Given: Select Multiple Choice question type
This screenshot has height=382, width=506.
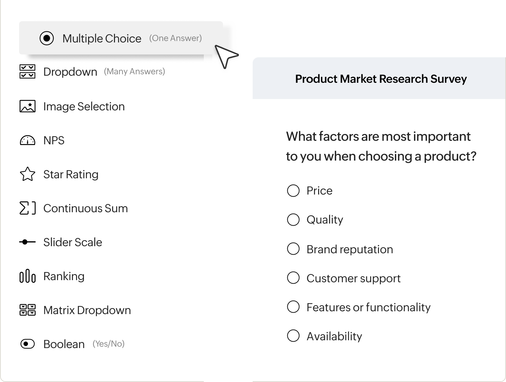Looking at the screenshot, I should click(x=102, y=38).
